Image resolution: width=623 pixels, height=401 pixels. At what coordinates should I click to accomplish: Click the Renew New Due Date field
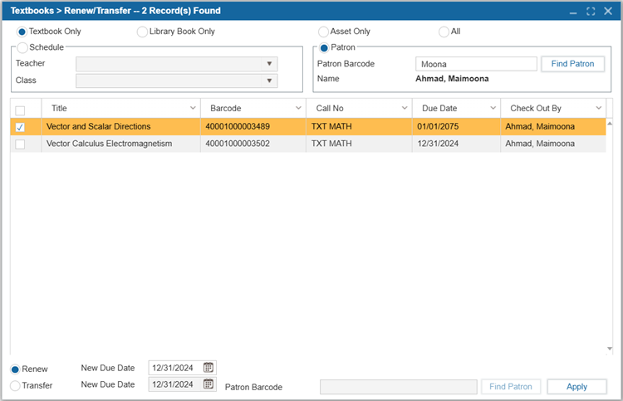click(x=175, y=368)
